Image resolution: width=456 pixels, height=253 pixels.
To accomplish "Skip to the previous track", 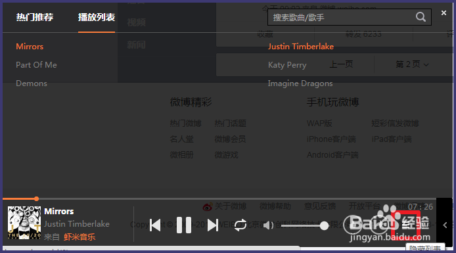I will tap(155, 225).
